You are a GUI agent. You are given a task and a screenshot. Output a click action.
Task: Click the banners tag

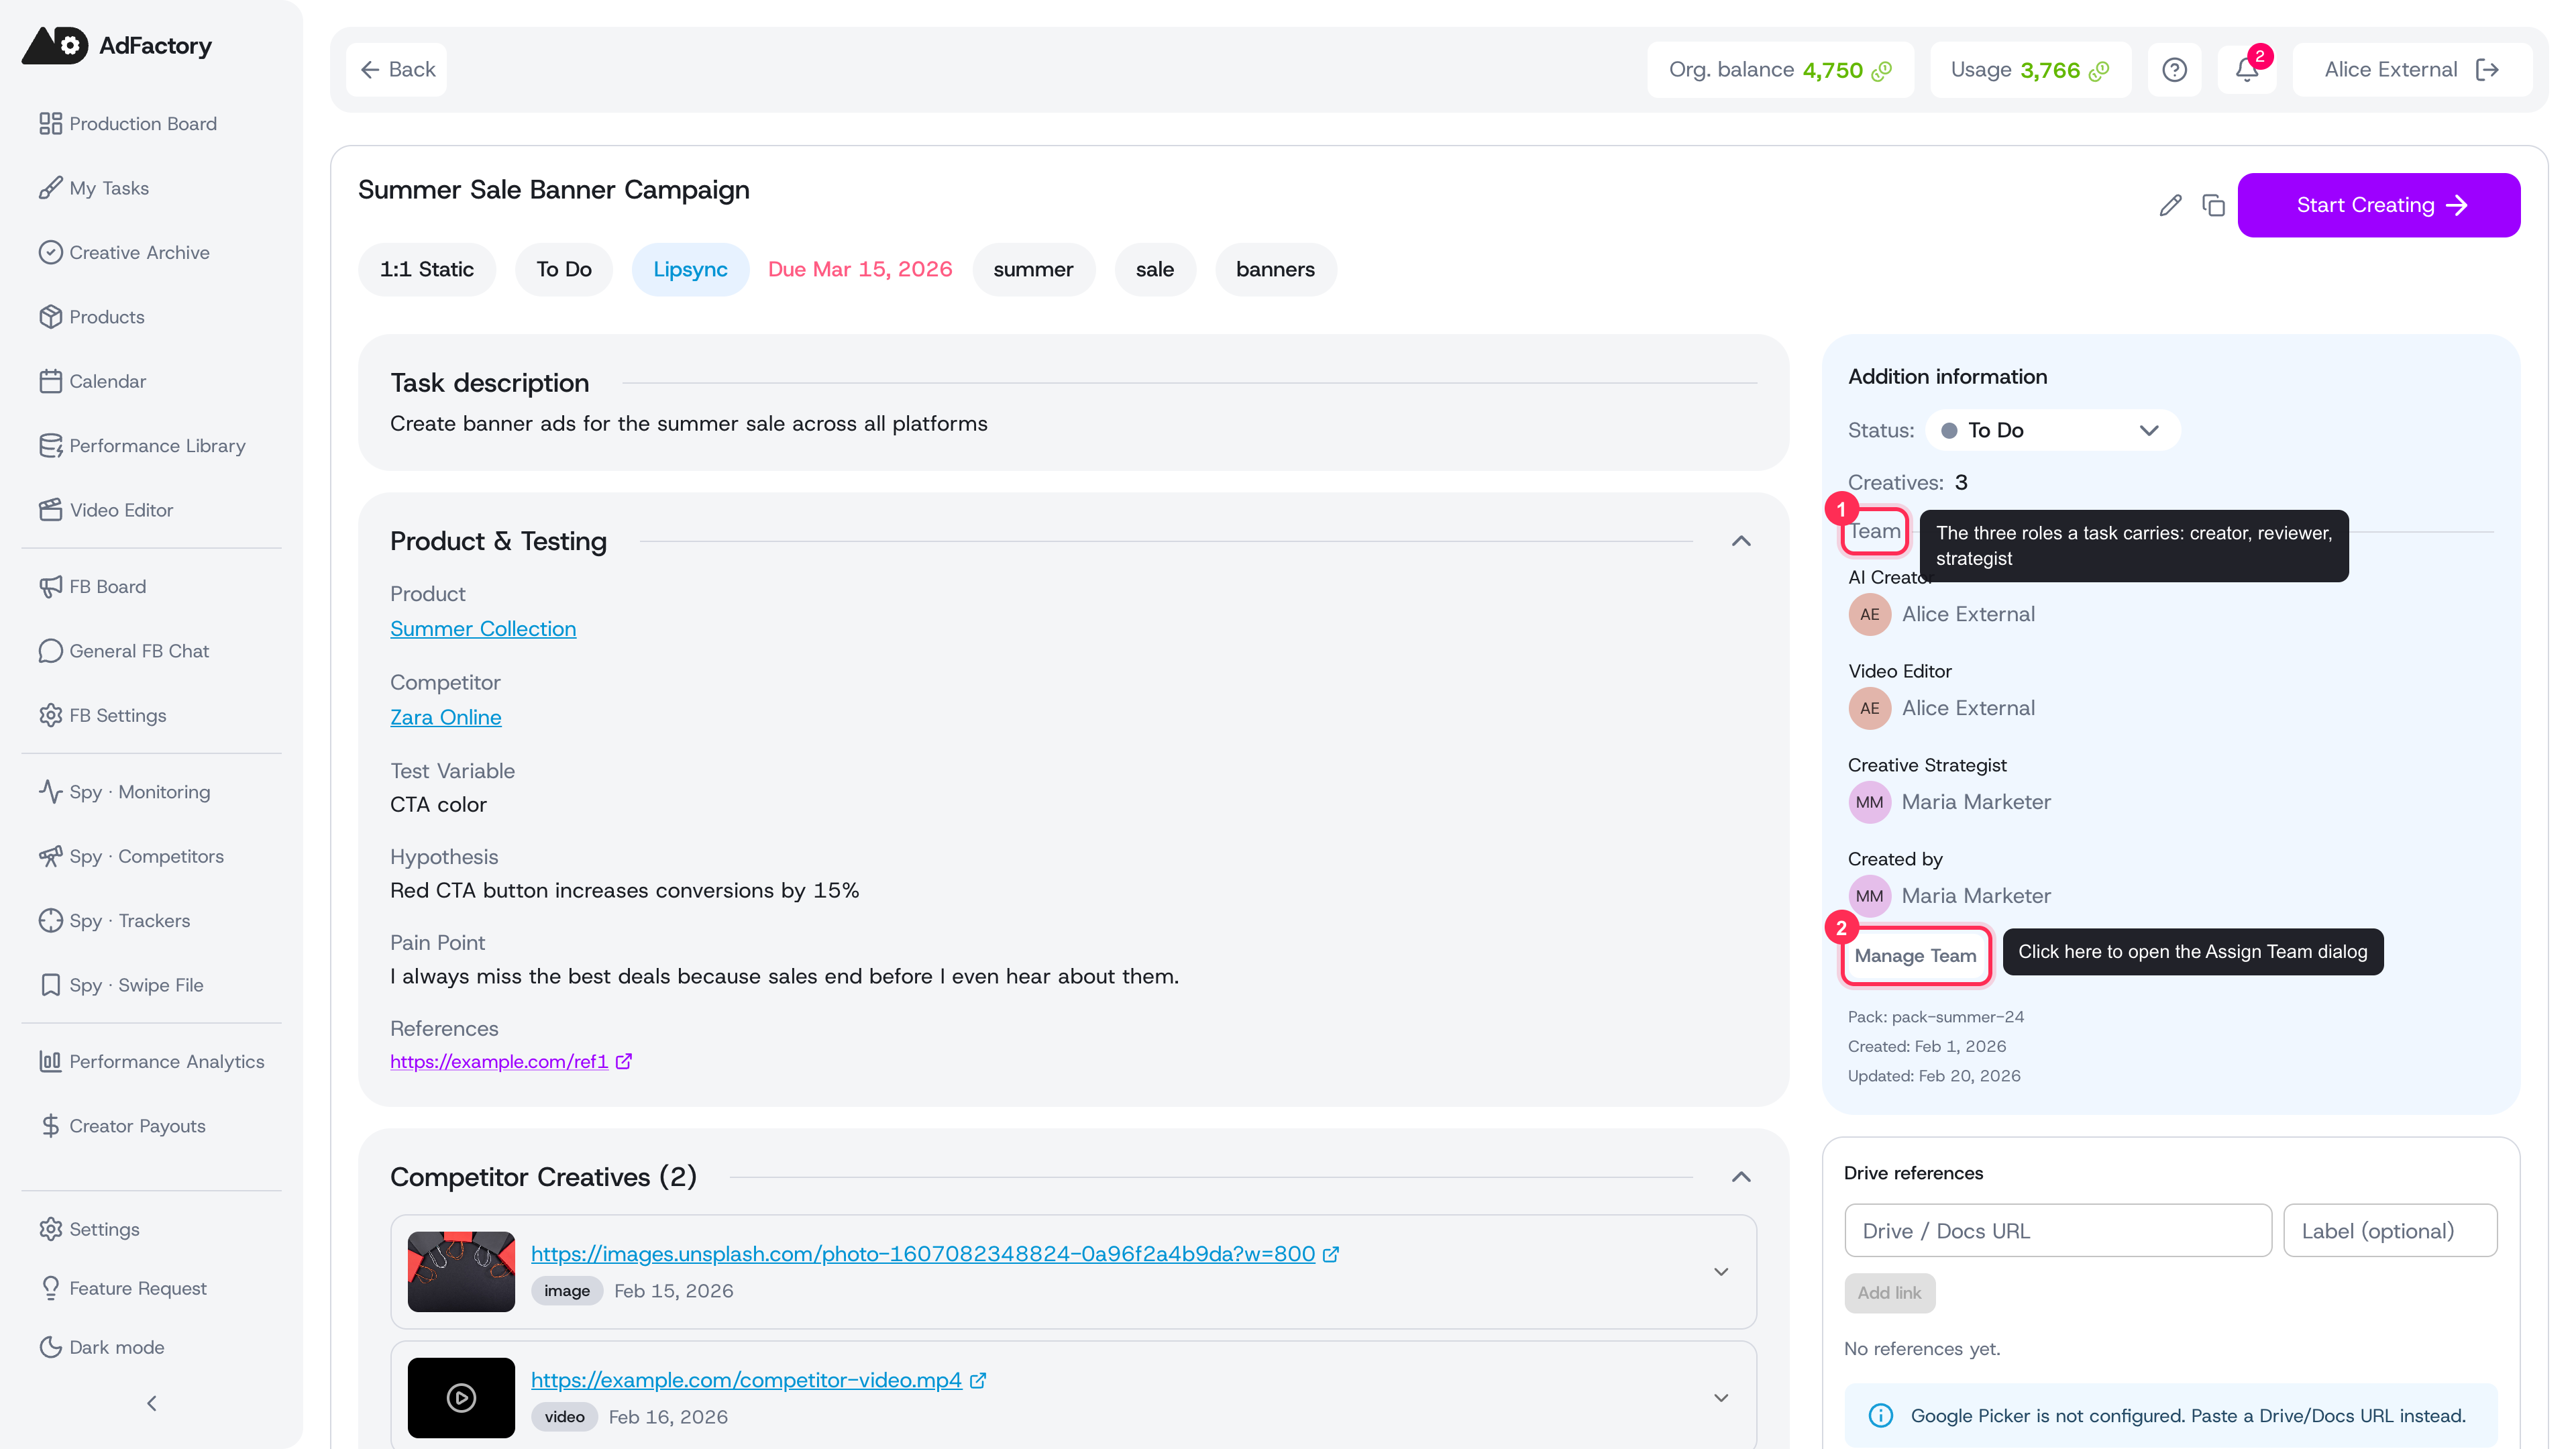point(1275,269)
